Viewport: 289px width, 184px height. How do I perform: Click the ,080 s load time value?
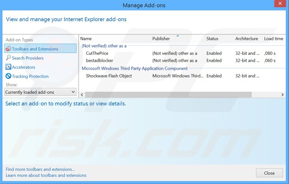point(270,53)
